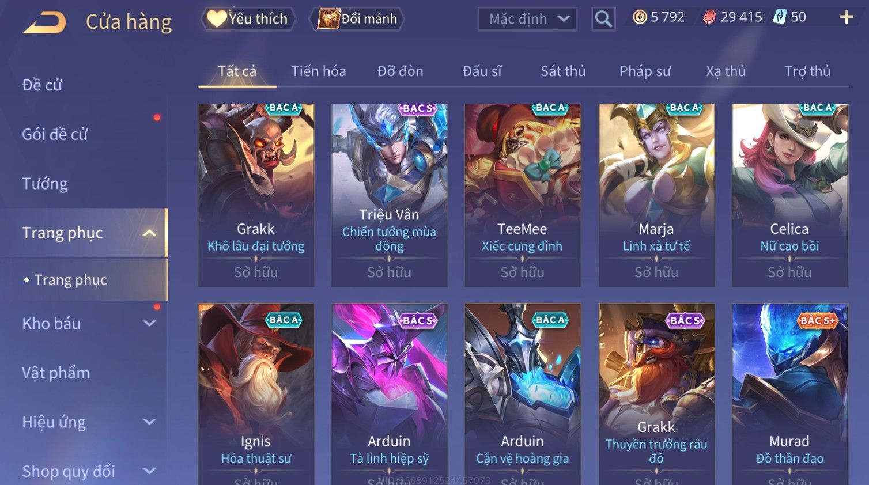Click the blue voucher currency icon
The width and height of the screenshot is (869, 485).
click(780, 17)
